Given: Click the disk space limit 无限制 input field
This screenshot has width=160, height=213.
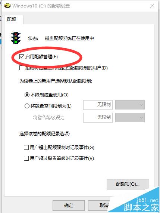Looking at the screenshot, I should 98,105.
